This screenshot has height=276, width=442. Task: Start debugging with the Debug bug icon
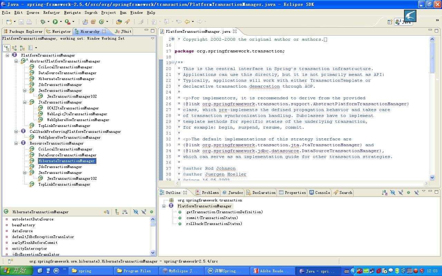click(x=43, y=22)
